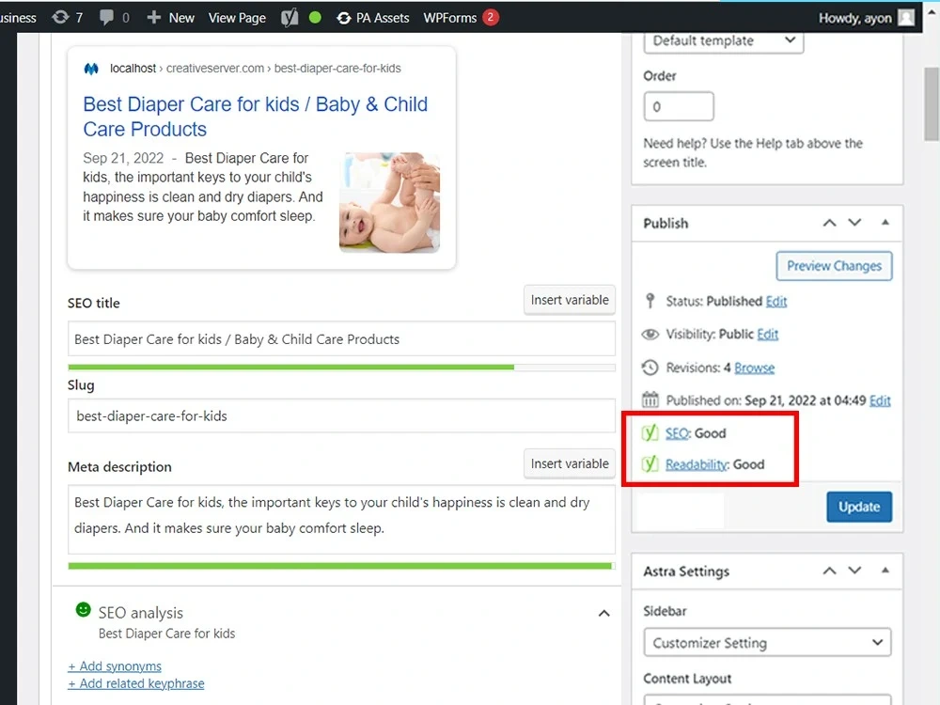Click the New plus icon
The height and width of the screenshot is (705, 940).
coord(153,17)
